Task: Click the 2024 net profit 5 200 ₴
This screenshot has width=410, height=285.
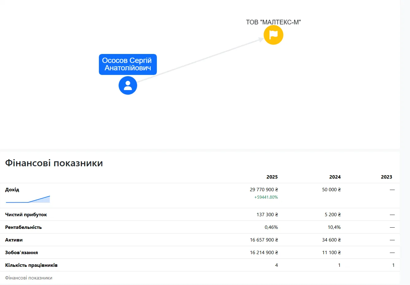Action: [x=333, y=215]
